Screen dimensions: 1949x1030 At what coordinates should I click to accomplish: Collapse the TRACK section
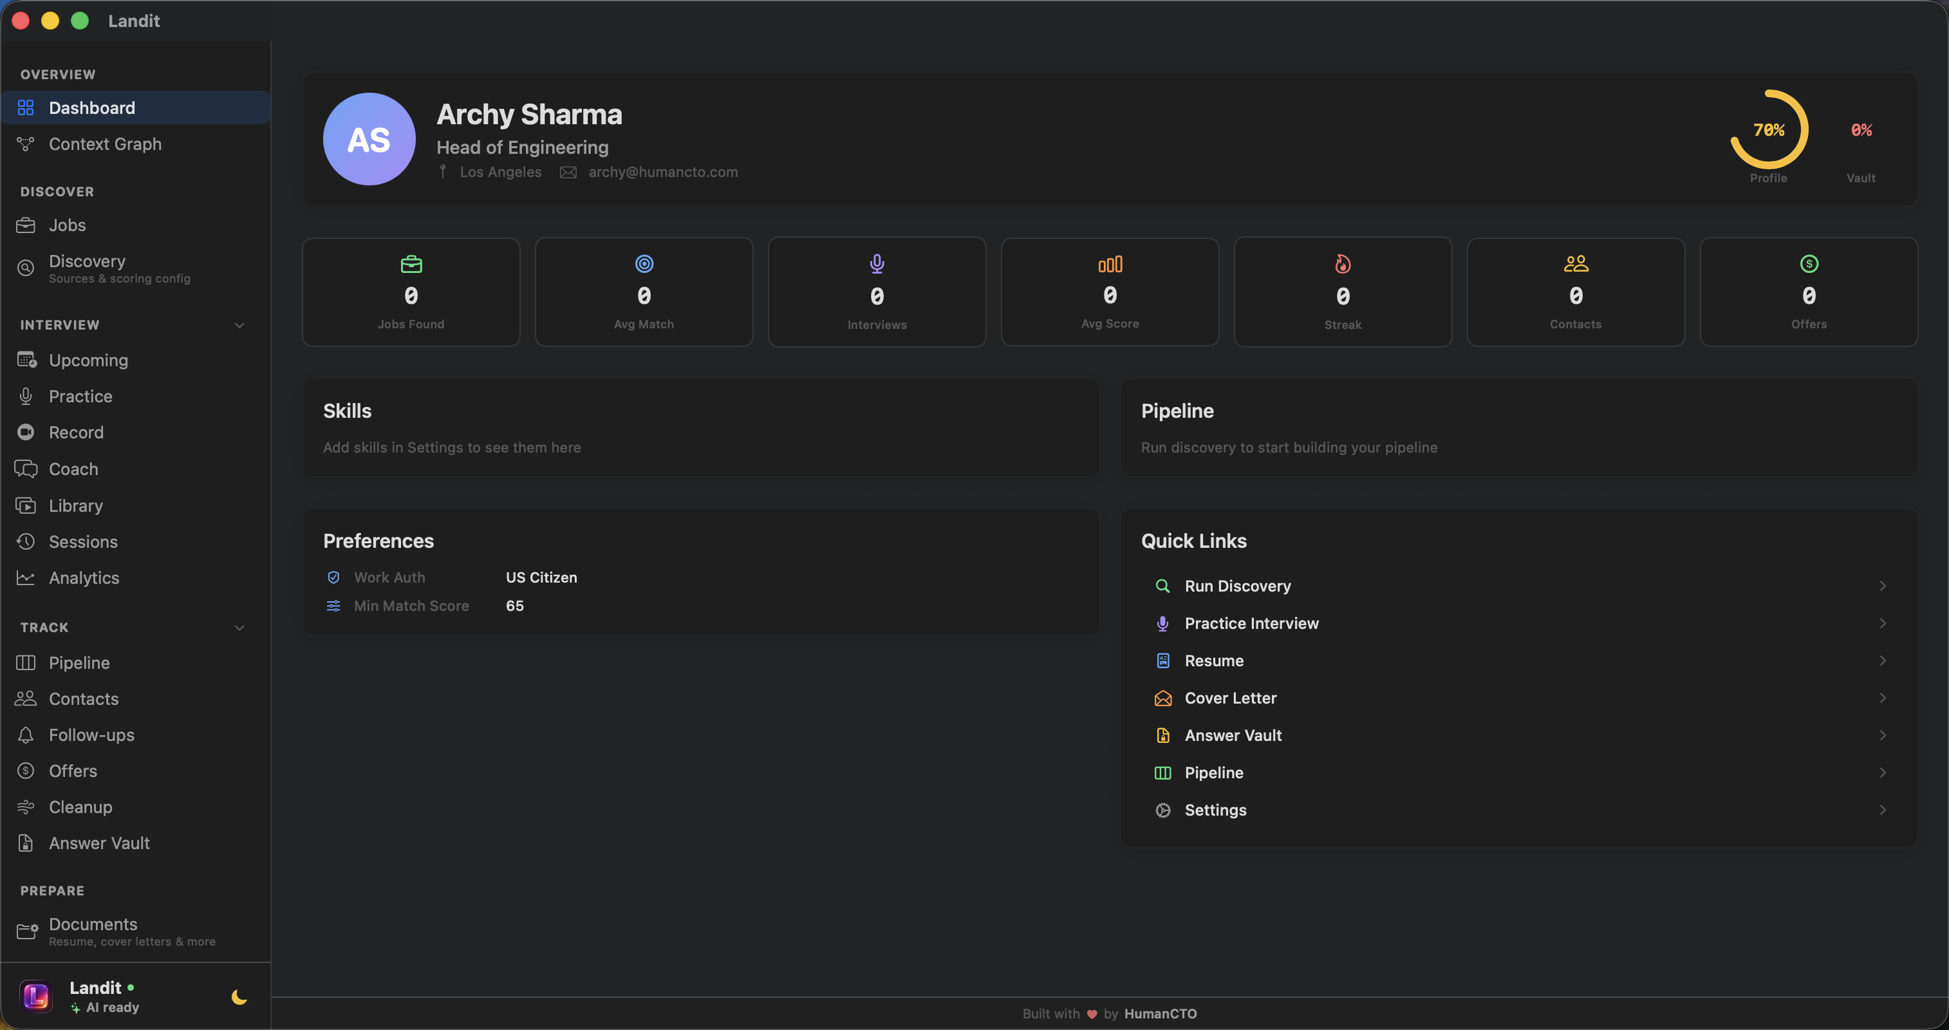click(239, 628)
